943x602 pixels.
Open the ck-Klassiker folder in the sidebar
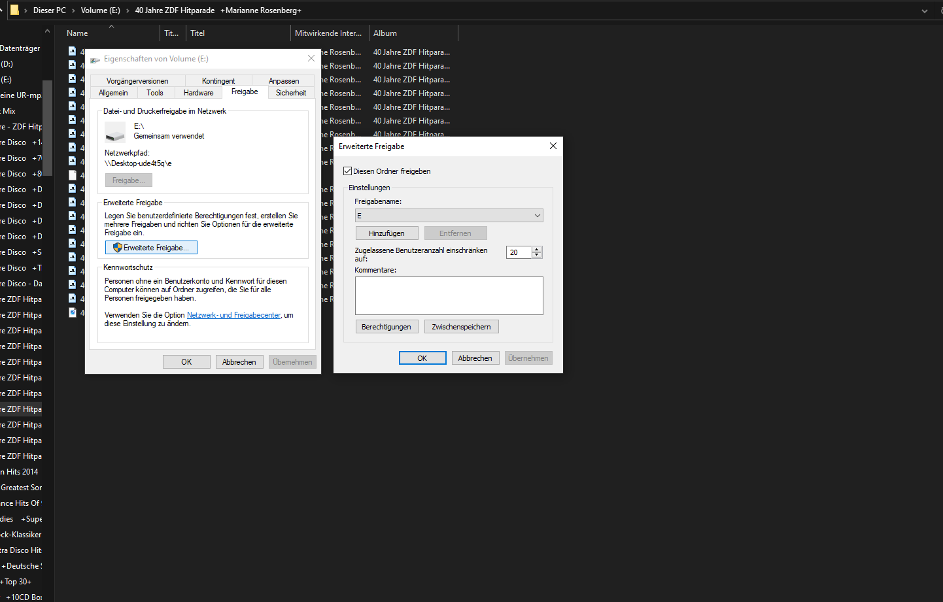[21, 535]
